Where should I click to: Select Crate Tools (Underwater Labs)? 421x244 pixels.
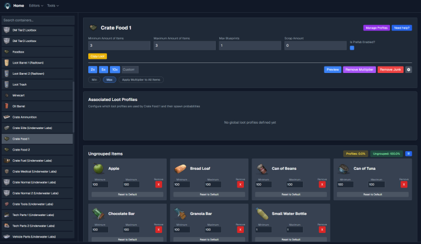click(x=37, y=204)
